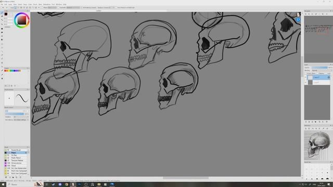Click the brush folder icon below brush list
Image resolution: width=333 pixels, height=187 pixels.
[x=13, y=177]
